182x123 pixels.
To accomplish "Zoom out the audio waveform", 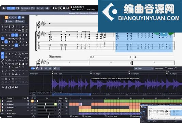I will click(46, 68).
